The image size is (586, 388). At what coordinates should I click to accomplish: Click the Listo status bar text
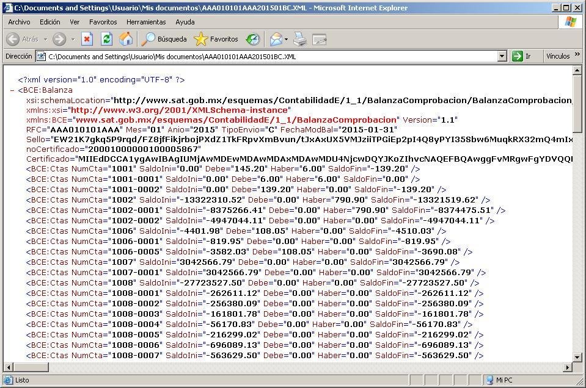click(x=22, y=380)
